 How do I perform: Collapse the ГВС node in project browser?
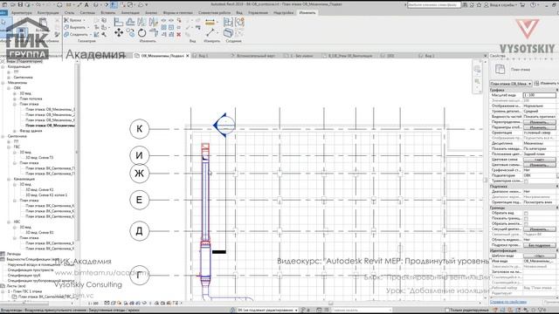(x=9, y=147)
